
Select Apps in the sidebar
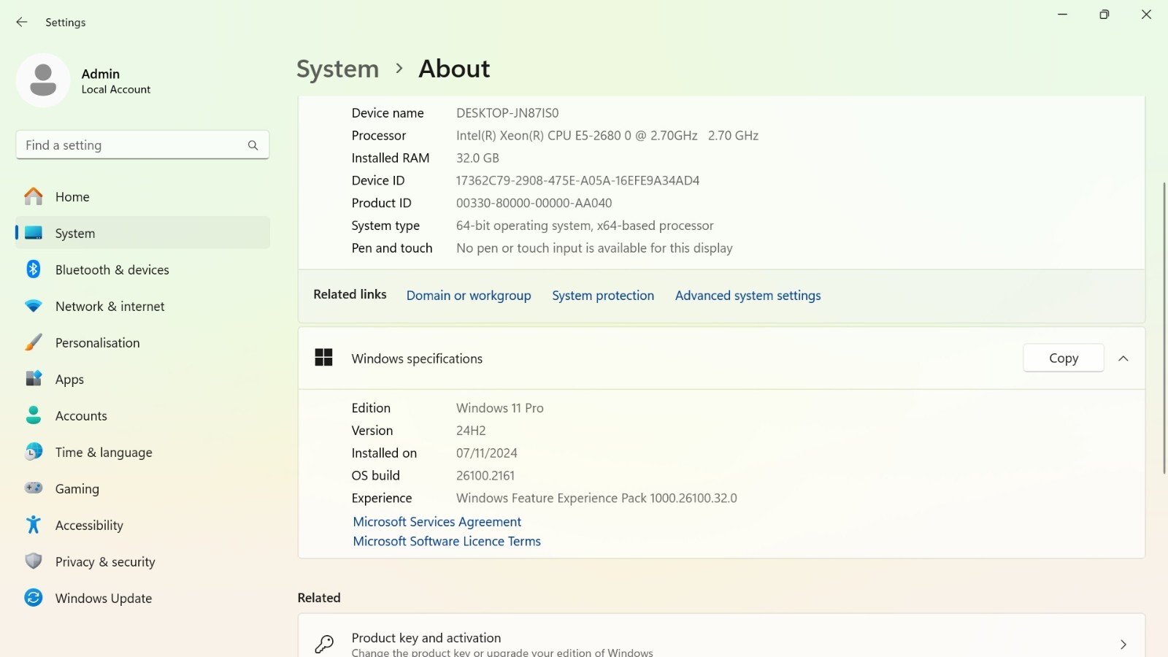point(142,379)
